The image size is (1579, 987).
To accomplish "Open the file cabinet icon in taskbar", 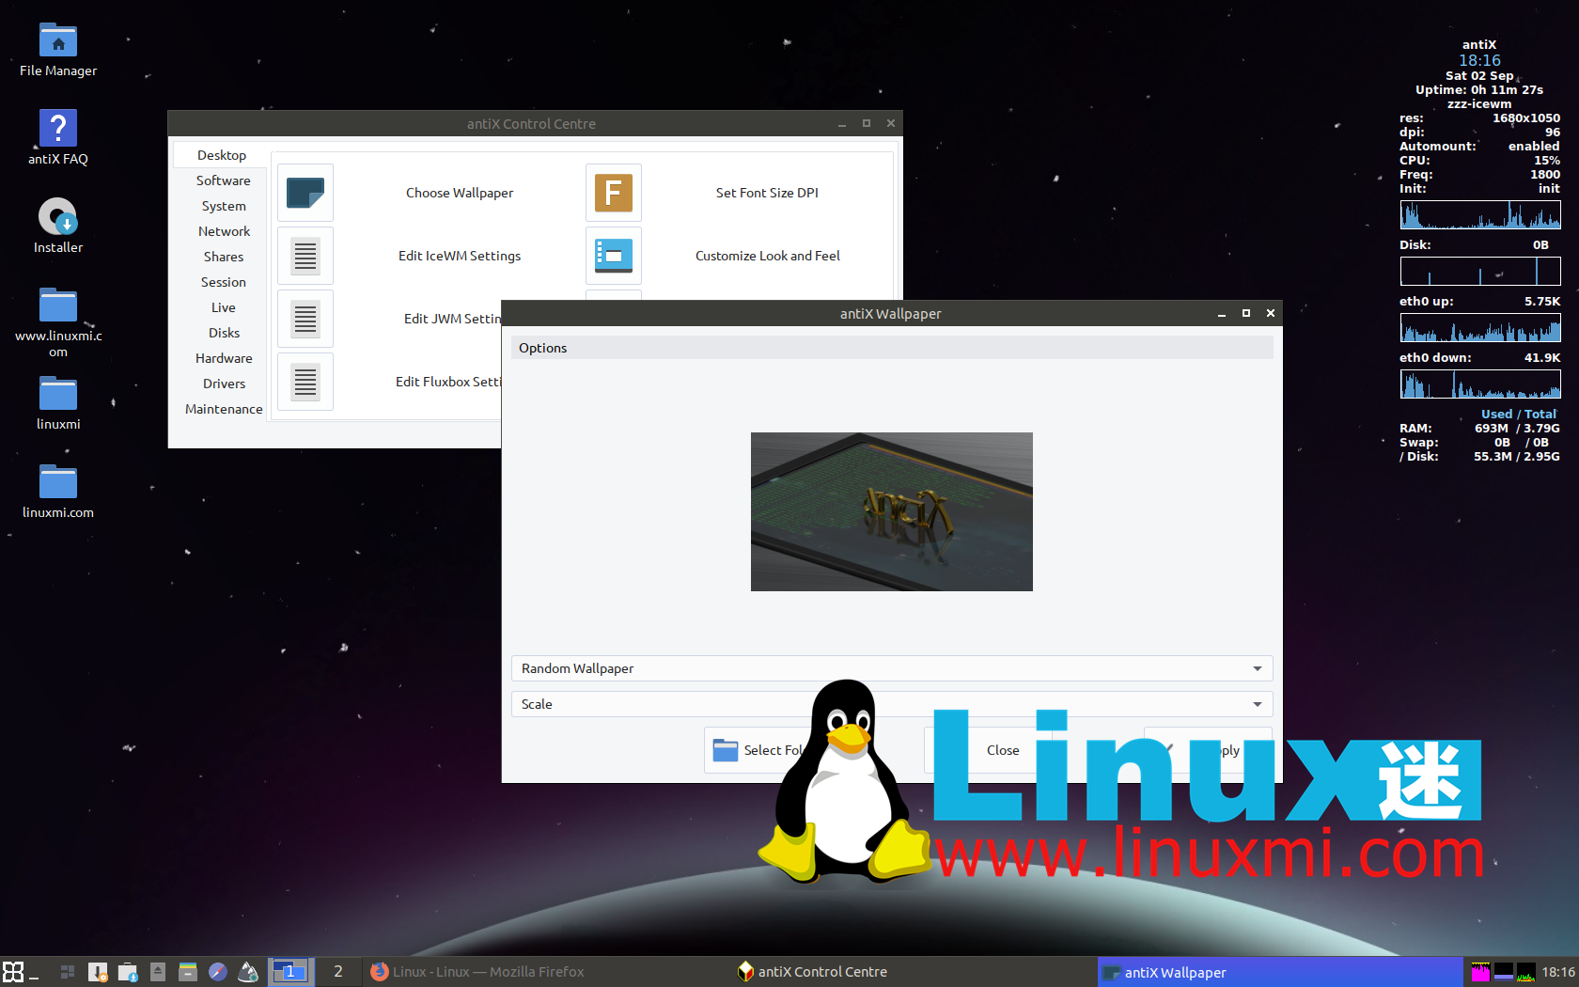I will coord(188,972).
